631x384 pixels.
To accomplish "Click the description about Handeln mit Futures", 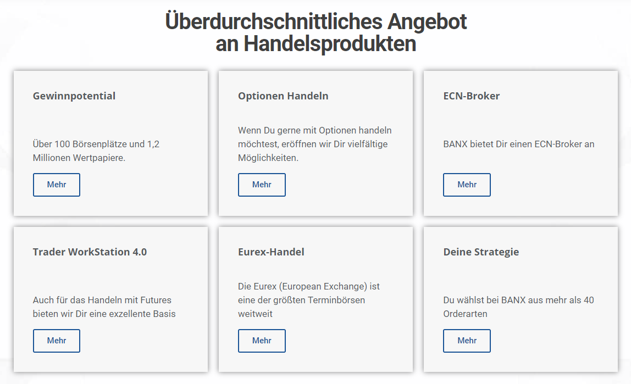I will (104, 307).
